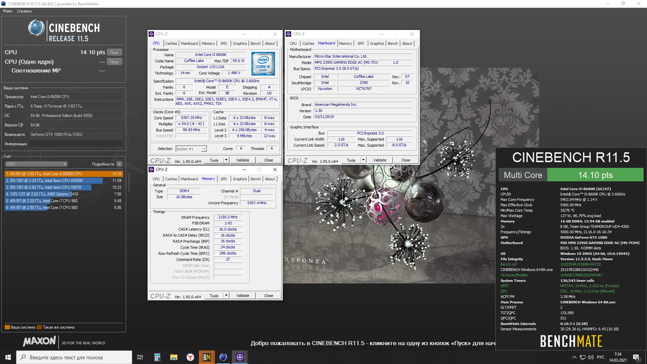This screenshot has height=364, width=647.
Task: Open Calculator from the taskbar
Action: (157, 357)
